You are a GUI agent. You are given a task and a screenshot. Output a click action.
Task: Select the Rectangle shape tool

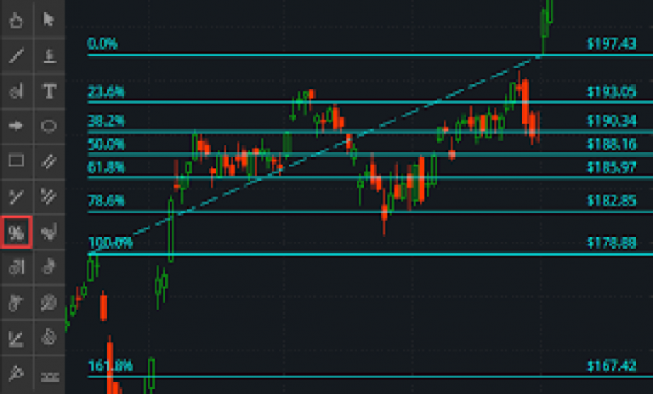pos(16,160)
